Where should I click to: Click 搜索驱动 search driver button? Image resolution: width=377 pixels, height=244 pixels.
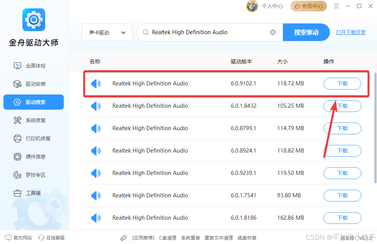pyautogui.click(x=306, y=32)
